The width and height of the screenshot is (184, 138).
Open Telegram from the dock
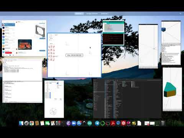click(x=97, y=123)
